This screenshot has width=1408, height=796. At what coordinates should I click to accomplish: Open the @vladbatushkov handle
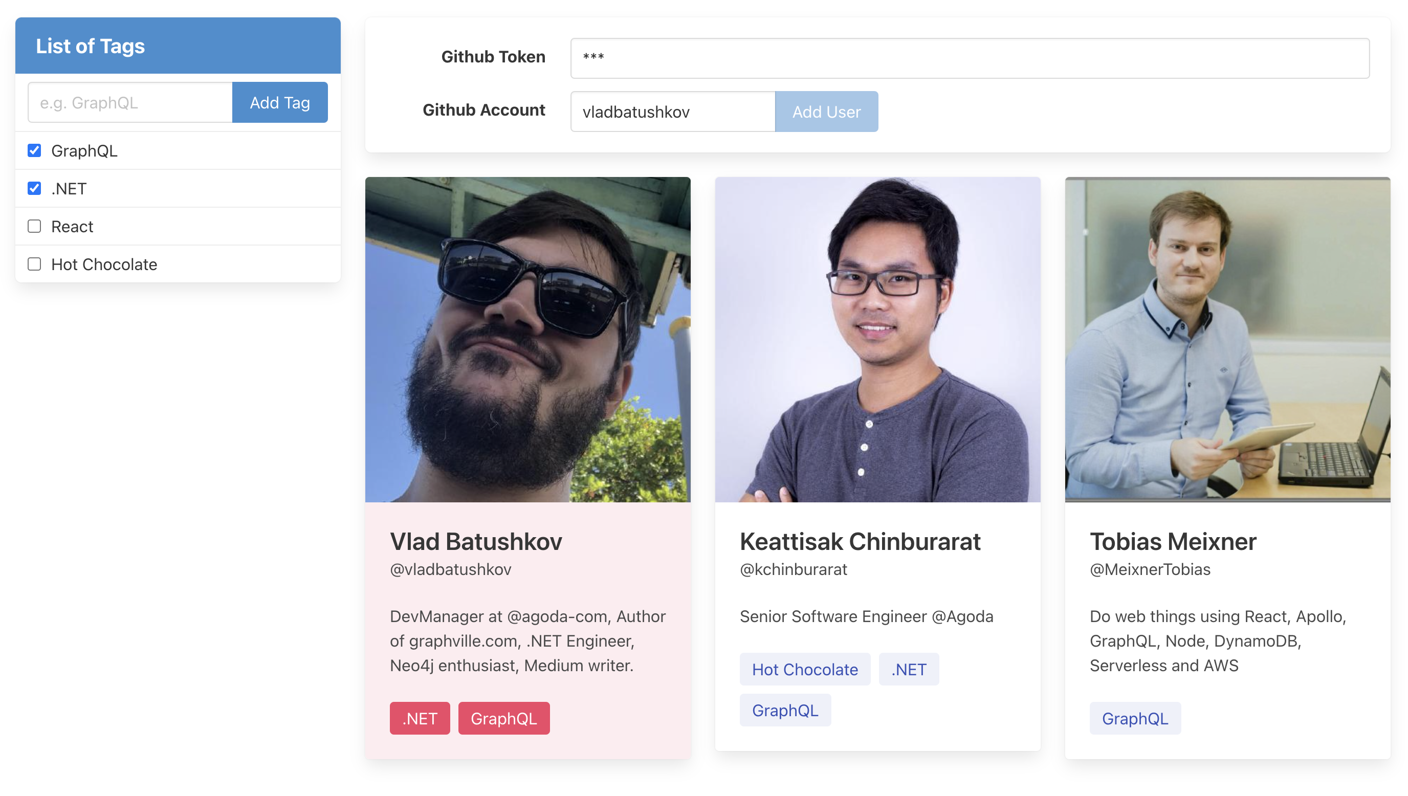(x=450, y=569)
